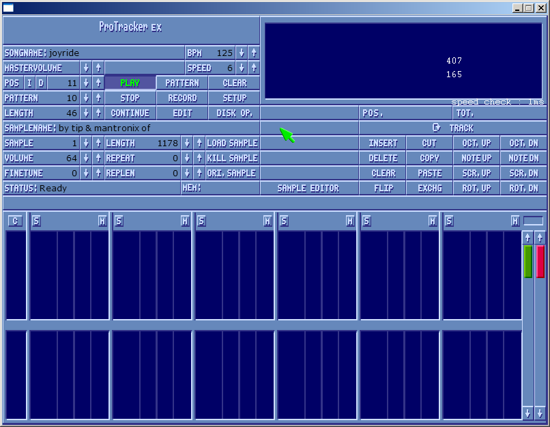Click the CLEAR button beside PATTERN
The image size is (550, 427).
tap(234, 83)
